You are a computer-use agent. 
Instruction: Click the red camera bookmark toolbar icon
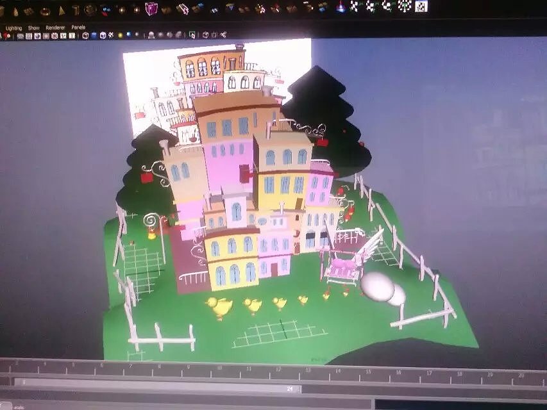6,36
